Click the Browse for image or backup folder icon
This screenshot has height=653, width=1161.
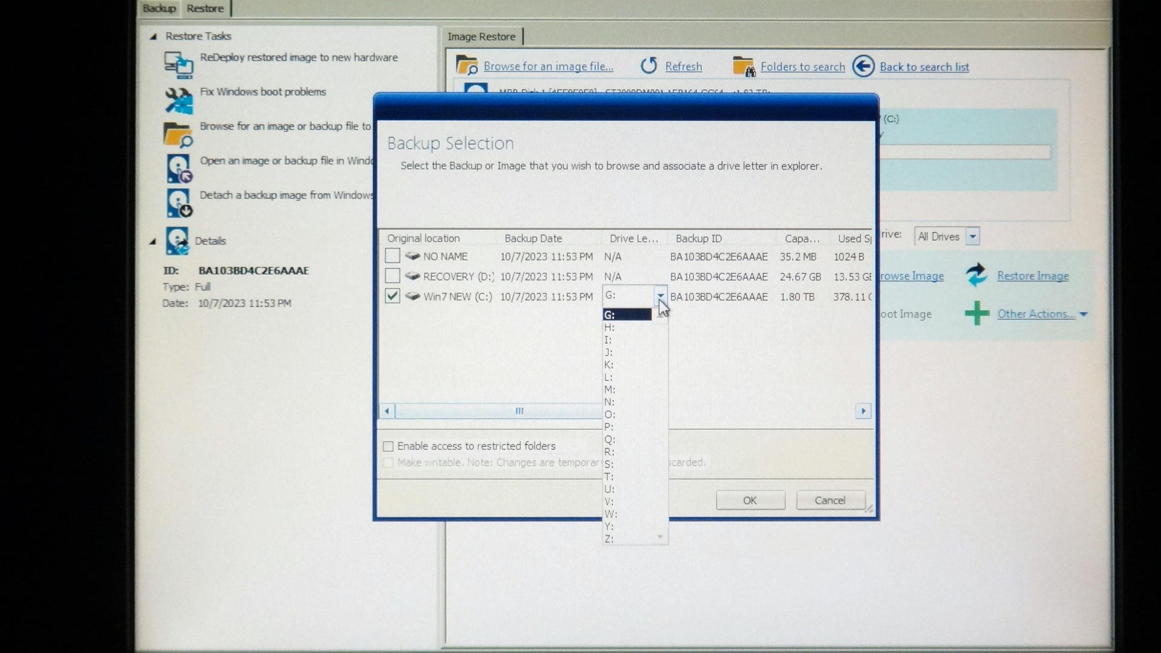[x=178, y=135]
